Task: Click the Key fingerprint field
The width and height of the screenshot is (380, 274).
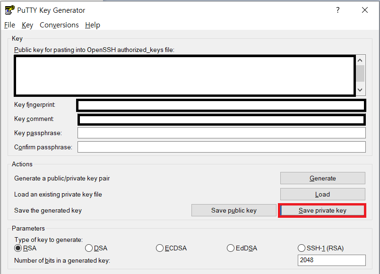Action: 221,105
